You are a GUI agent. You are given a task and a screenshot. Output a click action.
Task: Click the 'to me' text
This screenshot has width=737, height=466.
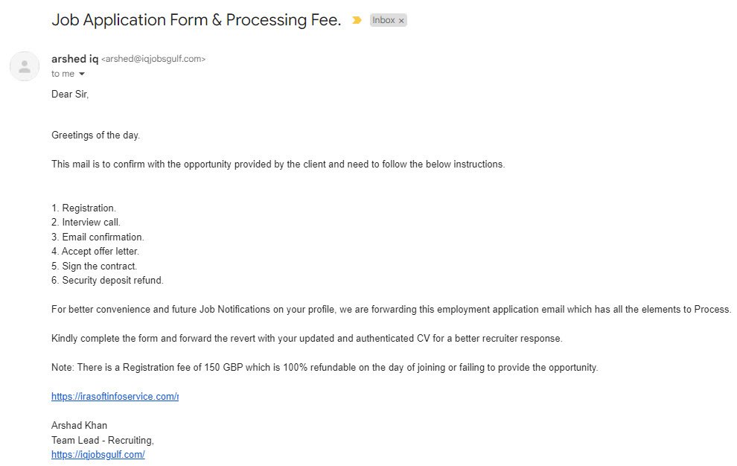pyautogui.click(x=63, y=74)
